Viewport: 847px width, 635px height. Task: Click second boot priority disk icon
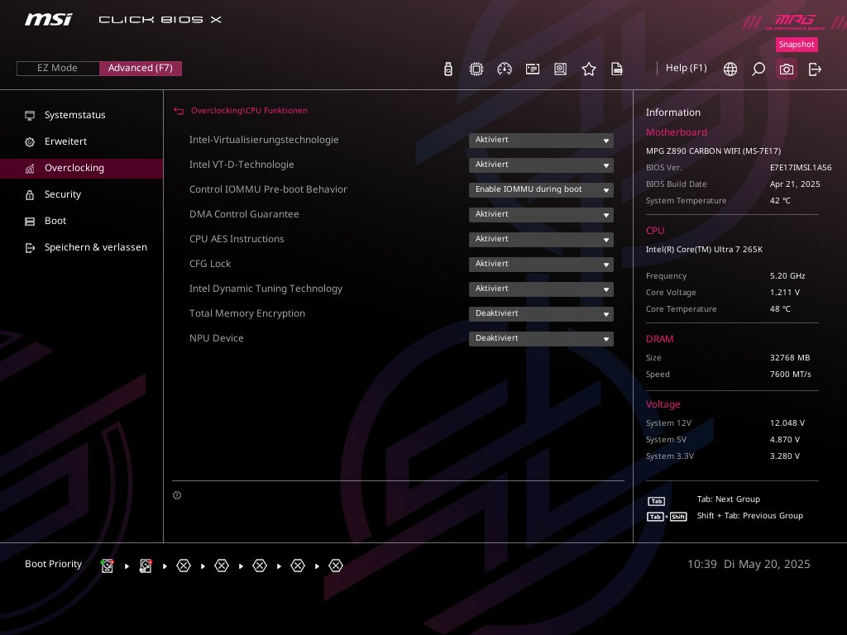pyautogui.click(x=146, y=566)
